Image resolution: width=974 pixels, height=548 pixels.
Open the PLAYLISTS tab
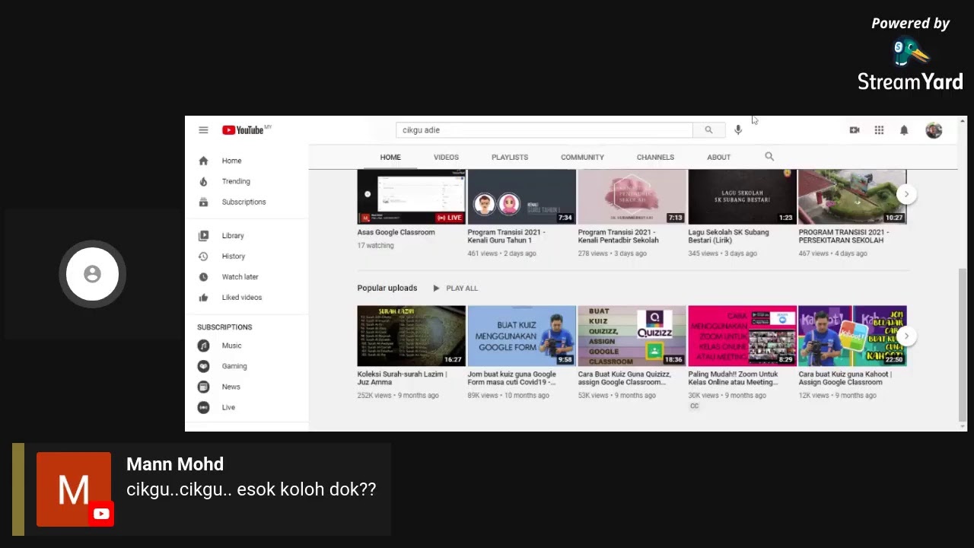510,157
